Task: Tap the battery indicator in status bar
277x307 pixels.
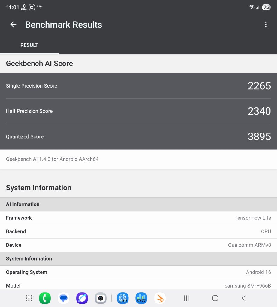Action: pyautogui.click(x=266, y=7)
